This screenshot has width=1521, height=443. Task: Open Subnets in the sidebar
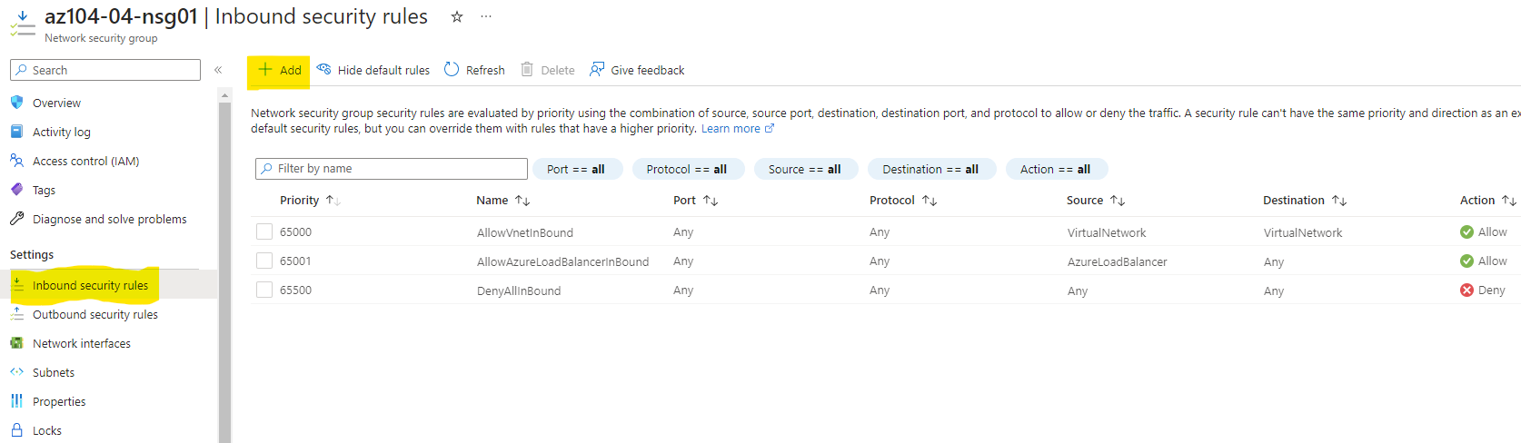54,373
